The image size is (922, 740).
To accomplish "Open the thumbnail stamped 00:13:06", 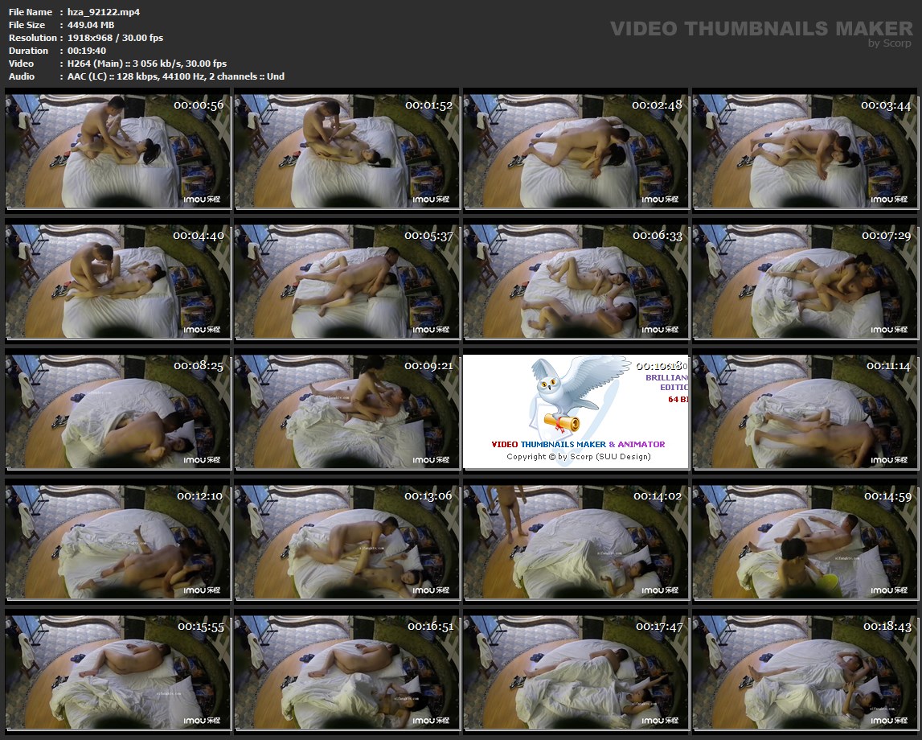I will tap(346, 542).
